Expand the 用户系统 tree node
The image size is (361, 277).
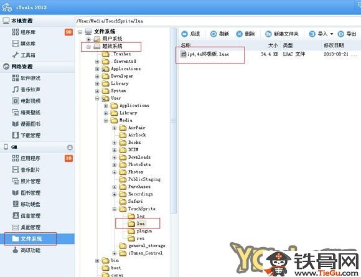[88, 39]
